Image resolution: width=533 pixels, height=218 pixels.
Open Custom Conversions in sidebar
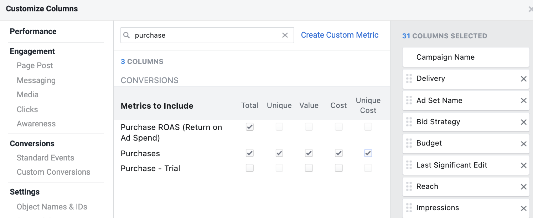(53, 172)
